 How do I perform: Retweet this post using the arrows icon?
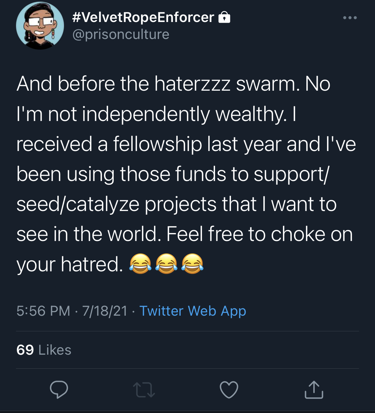144,390
